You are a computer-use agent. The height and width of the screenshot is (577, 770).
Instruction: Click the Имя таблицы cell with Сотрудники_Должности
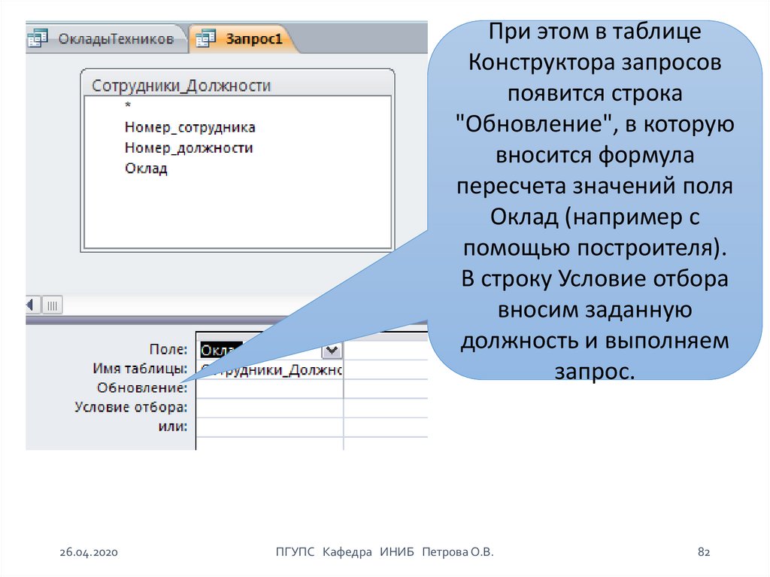[x=268, y=369]
